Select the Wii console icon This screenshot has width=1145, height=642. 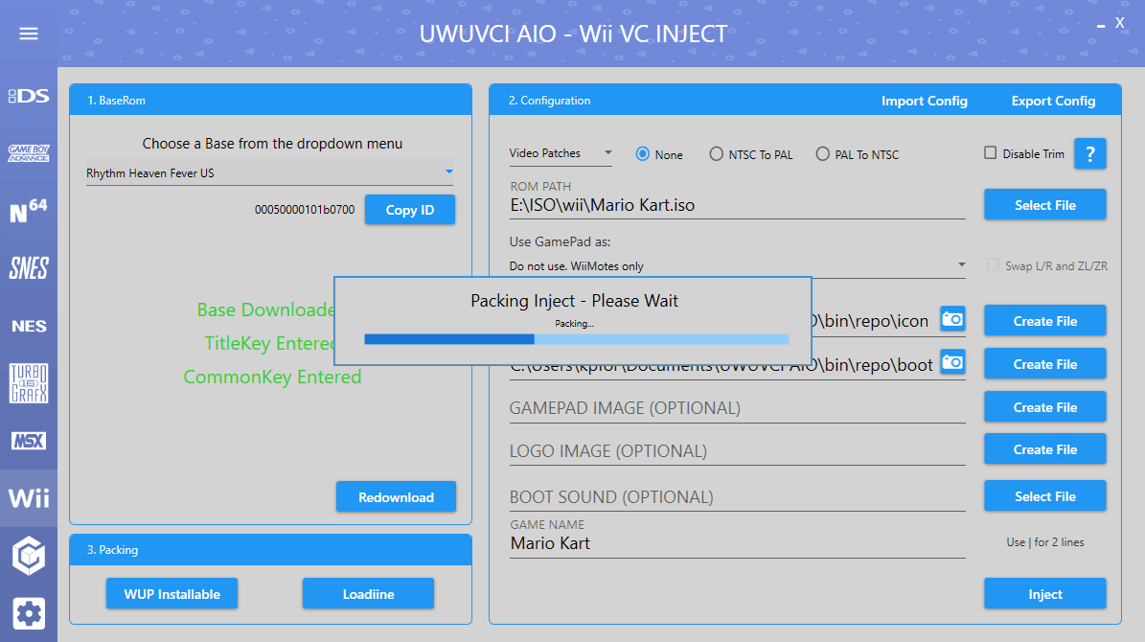pos(29,498)
